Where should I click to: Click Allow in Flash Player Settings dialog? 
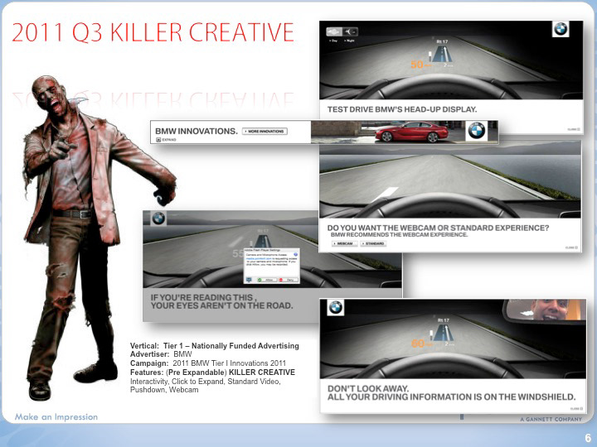[x=266, y=280]
